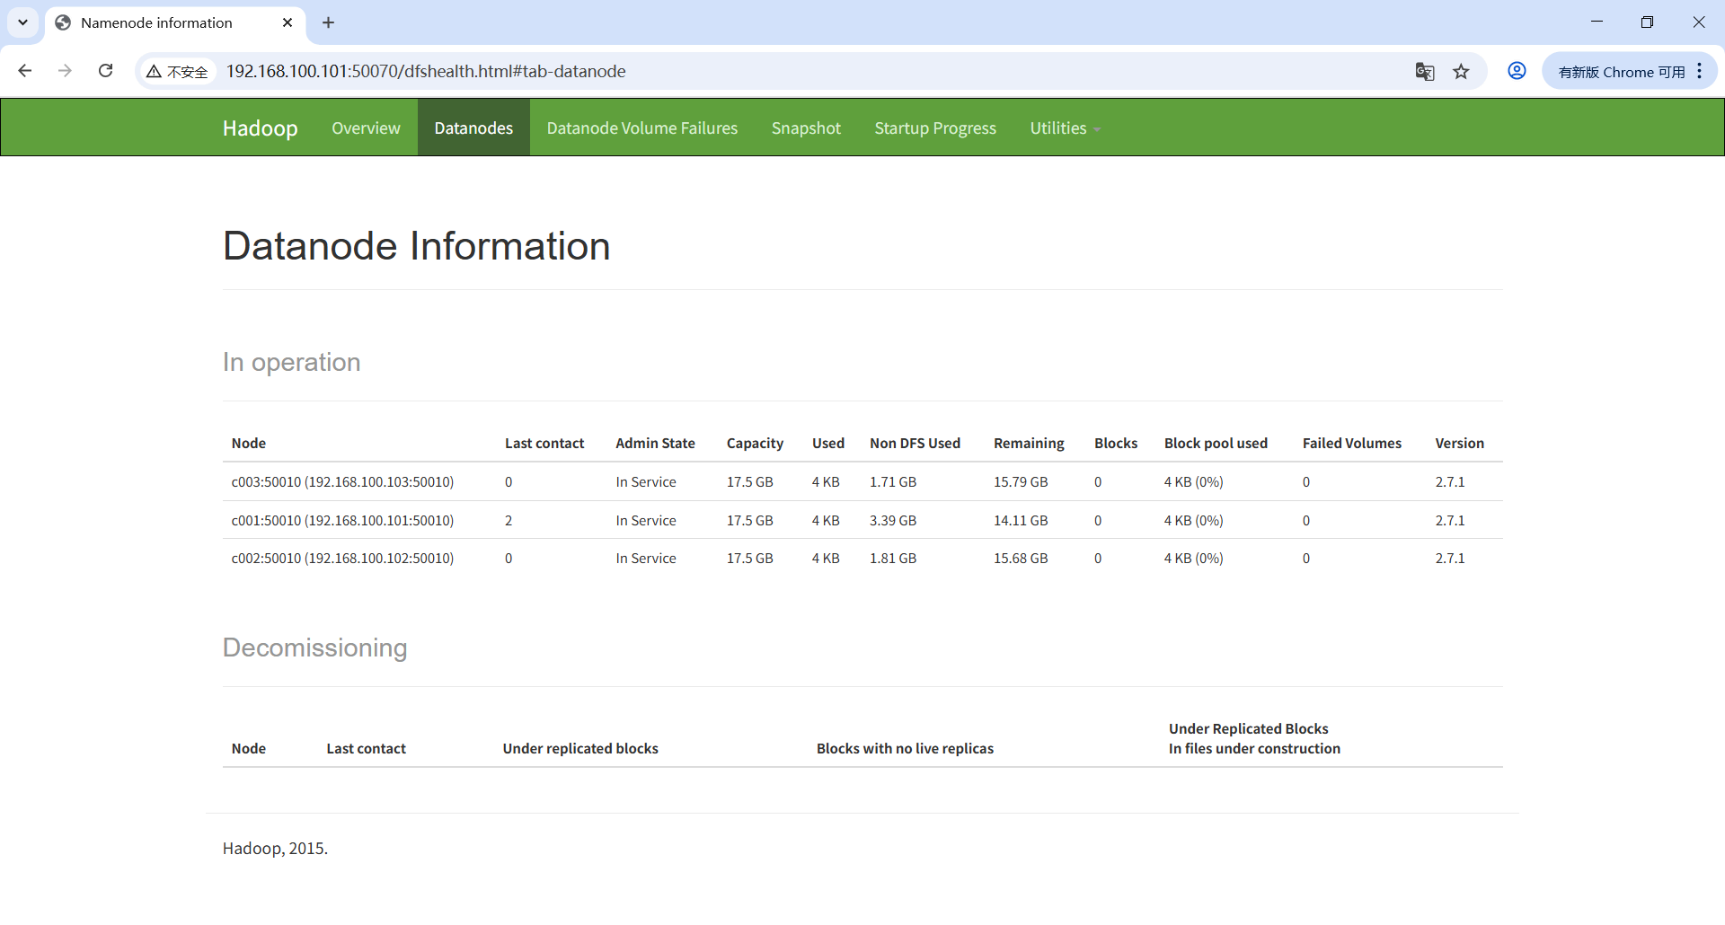Open the Chrome profile icon
The width and height of the screenshot is (1725, 925).
(x=1517, y=71)
